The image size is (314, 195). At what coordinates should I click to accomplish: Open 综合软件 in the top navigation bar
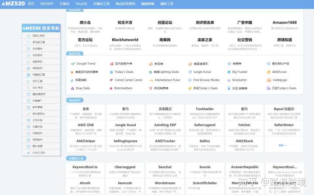point(47,4)
